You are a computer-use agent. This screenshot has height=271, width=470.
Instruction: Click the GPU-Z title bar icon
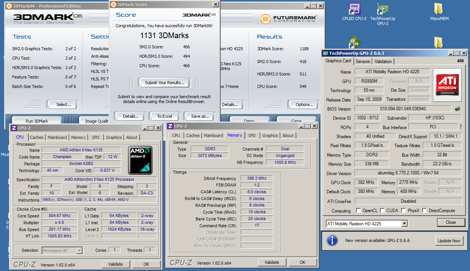click(325, 53)
